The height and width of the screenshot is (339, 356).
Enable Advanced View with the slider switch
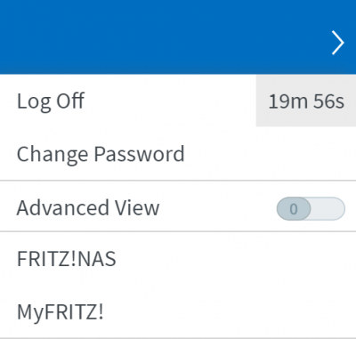311,208
